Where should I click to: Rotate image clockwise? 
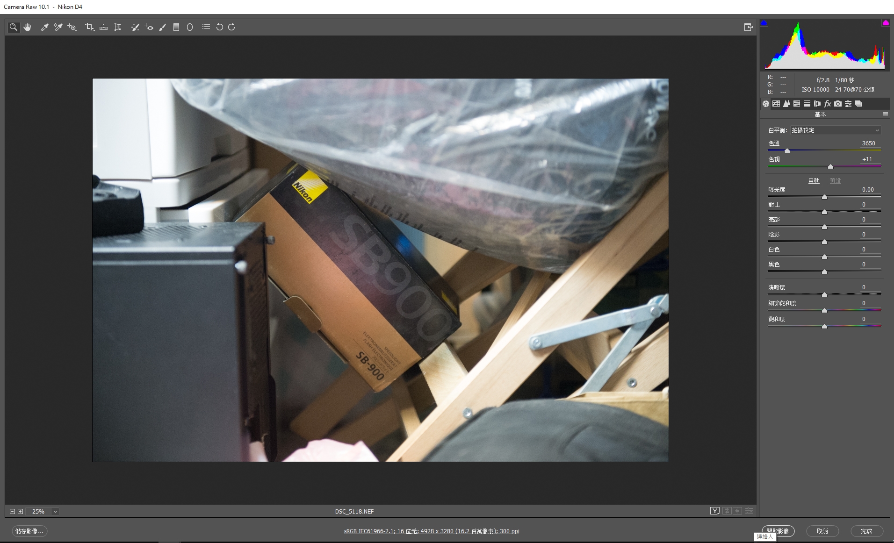tap(231, 27)
